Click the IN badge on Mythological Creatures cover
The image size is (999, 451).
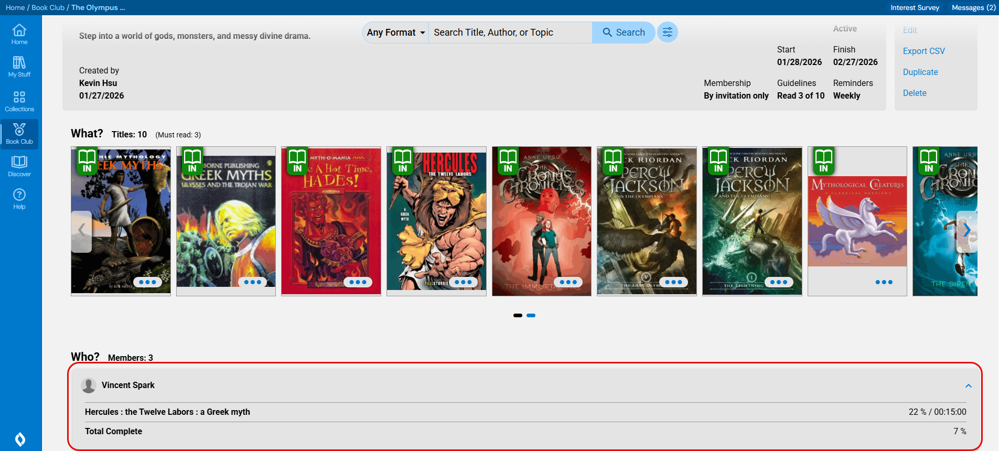tap(824, 161)
